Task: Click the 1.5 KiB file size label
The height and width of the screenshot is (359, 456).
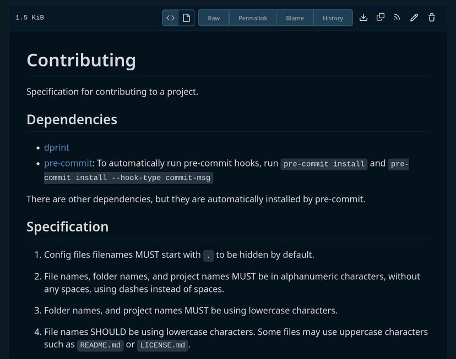Action: point(30,18)
